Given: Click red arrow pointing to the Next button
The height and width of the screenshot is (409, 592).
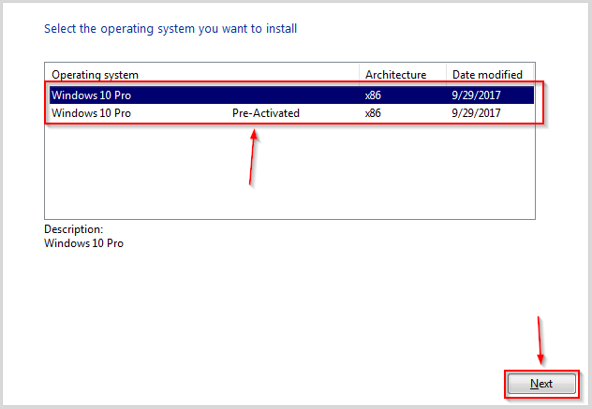Looking at the screenshot, I should coord(540,341).
